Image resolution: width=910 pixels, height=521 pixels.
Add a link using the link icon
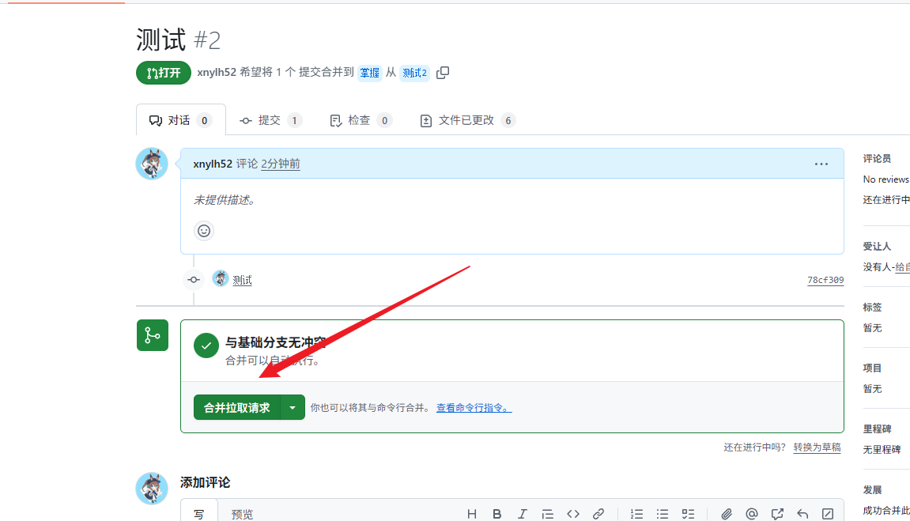click(598, 514)
